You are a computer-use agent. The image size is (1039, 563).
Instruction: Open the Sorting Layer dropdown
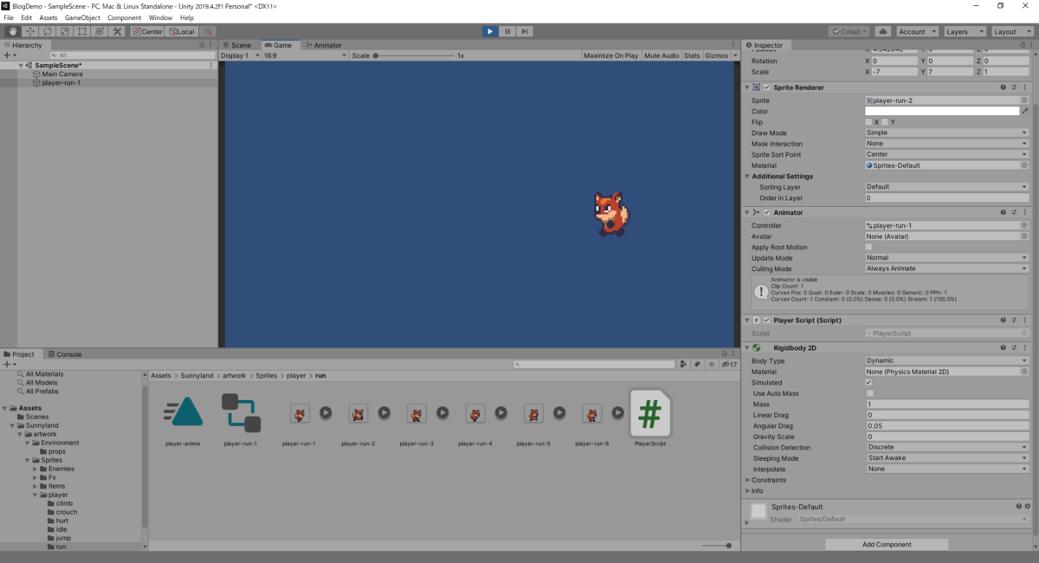pyautogui.click(x=947, y=187)
